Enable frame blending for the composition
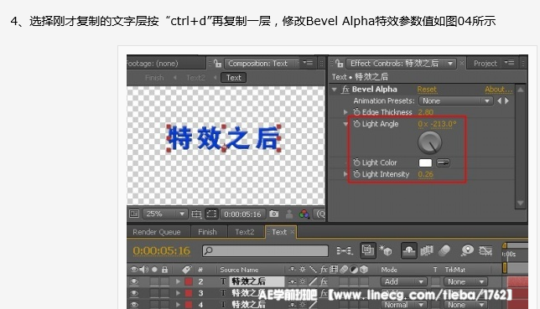This screenshot has width=540, height=309. click(427, 250)
